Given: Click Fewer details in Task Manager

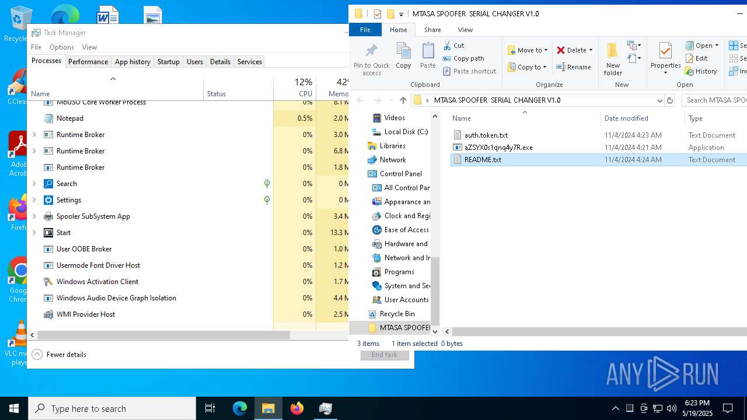Looking at the screenshot, I should pyautogui.click(x=60, y=355).
